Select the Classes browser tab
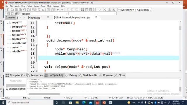This screenshot has height=105, width=187. (11, 17)
